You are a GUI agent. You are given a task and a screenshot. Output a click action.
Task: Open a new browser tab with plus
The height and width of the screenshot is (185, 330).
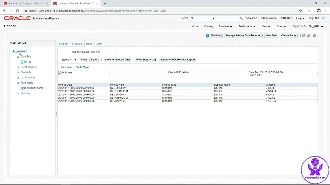point(105,4)
